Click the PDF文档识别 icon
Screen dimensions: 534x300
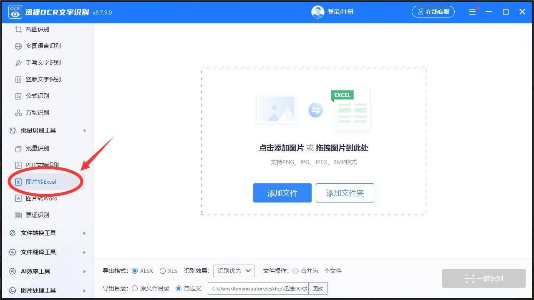[x=18, y=165]
